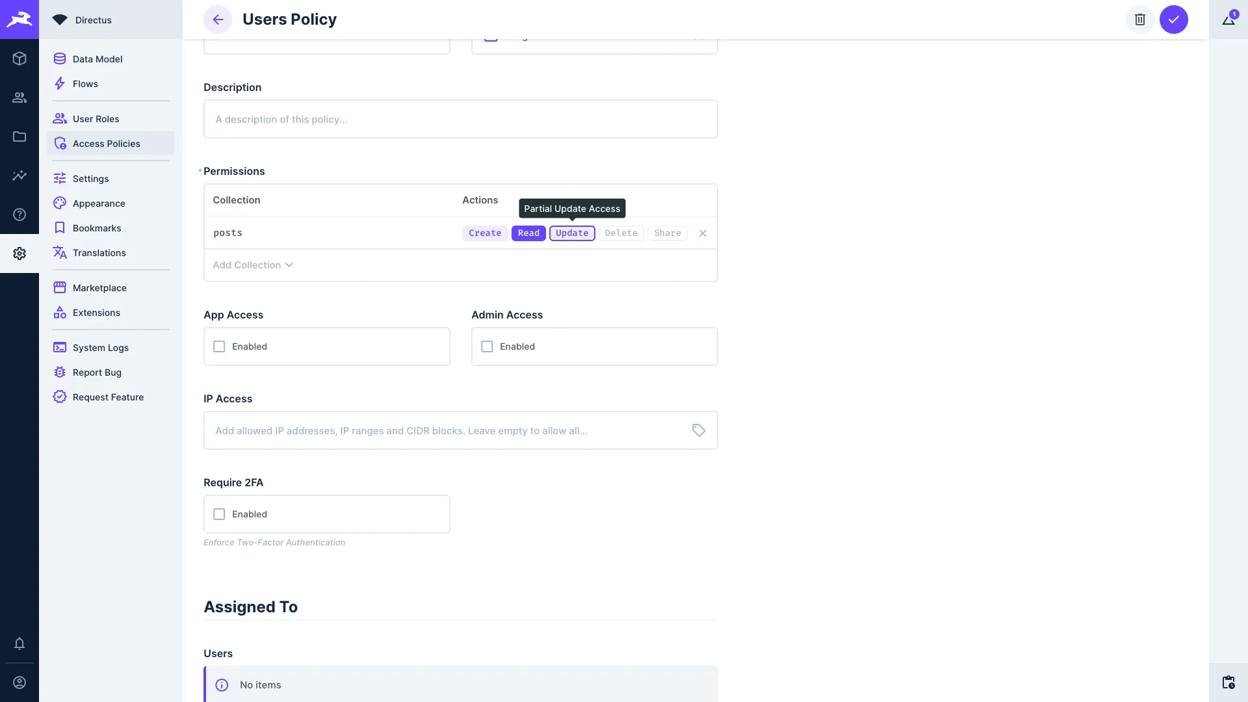Click the Access Policies sidebar icon
This screenshot has height=702, width=1248.
click(59, 143)
